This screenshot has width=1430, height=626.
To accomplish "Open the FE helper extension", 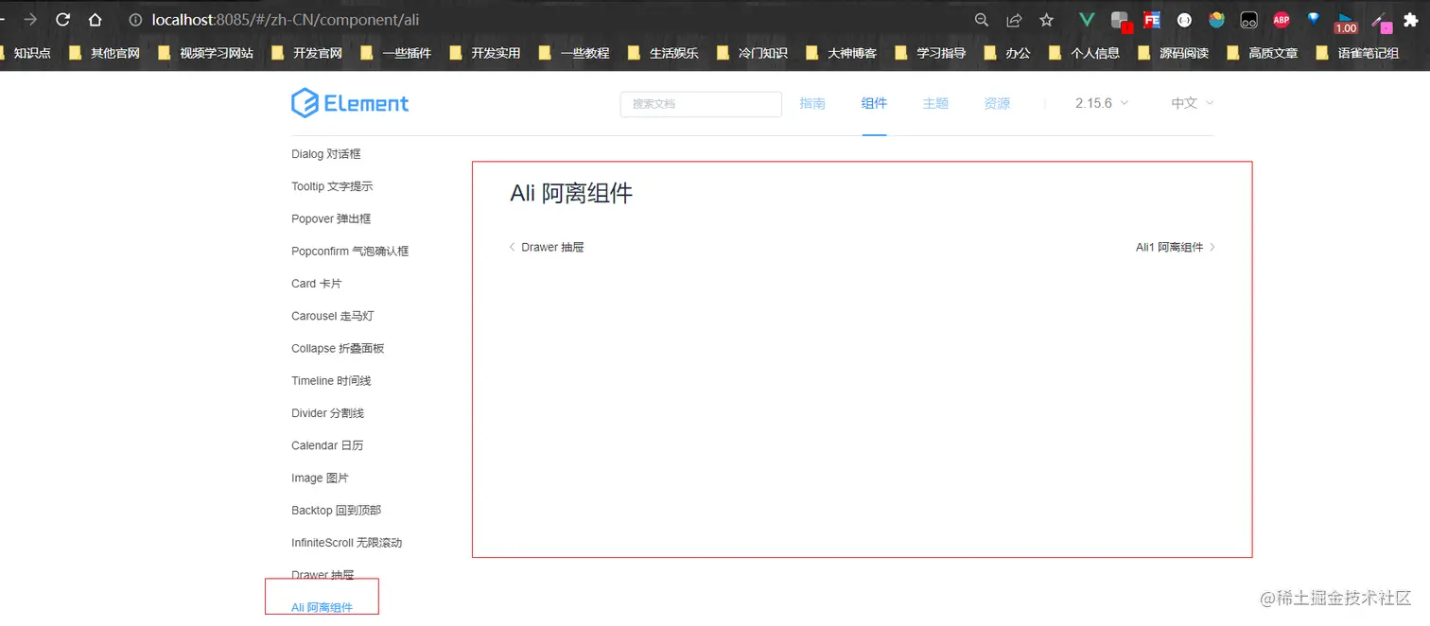I will pyautogui.click(x=1152, y=20).
